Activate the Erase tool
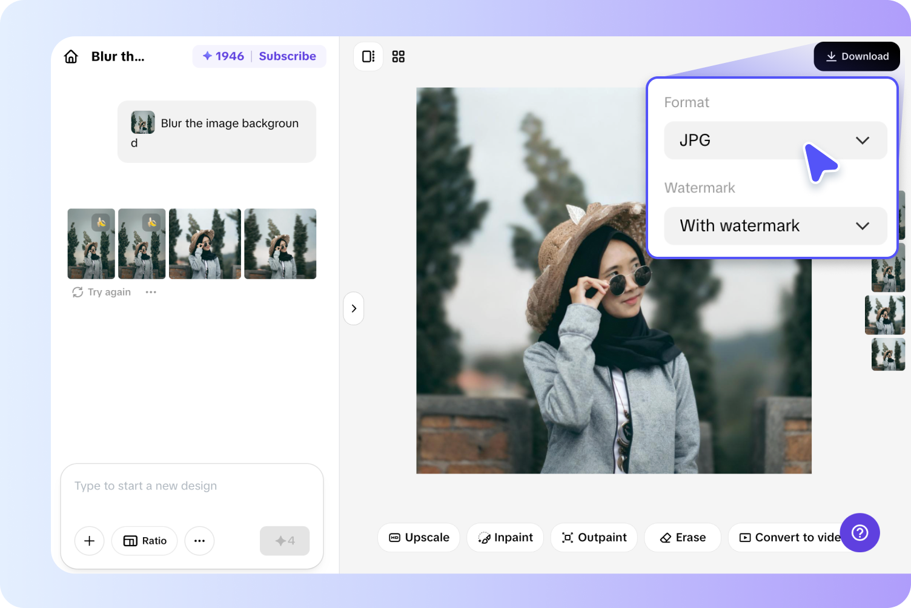The image size is (911, 608). 683,537
